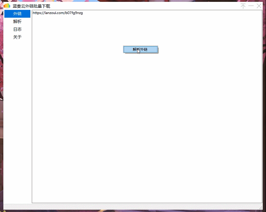Screen dimensions: 266x212
Task: Click the cloud app logo icon
Action: point(7,6)
